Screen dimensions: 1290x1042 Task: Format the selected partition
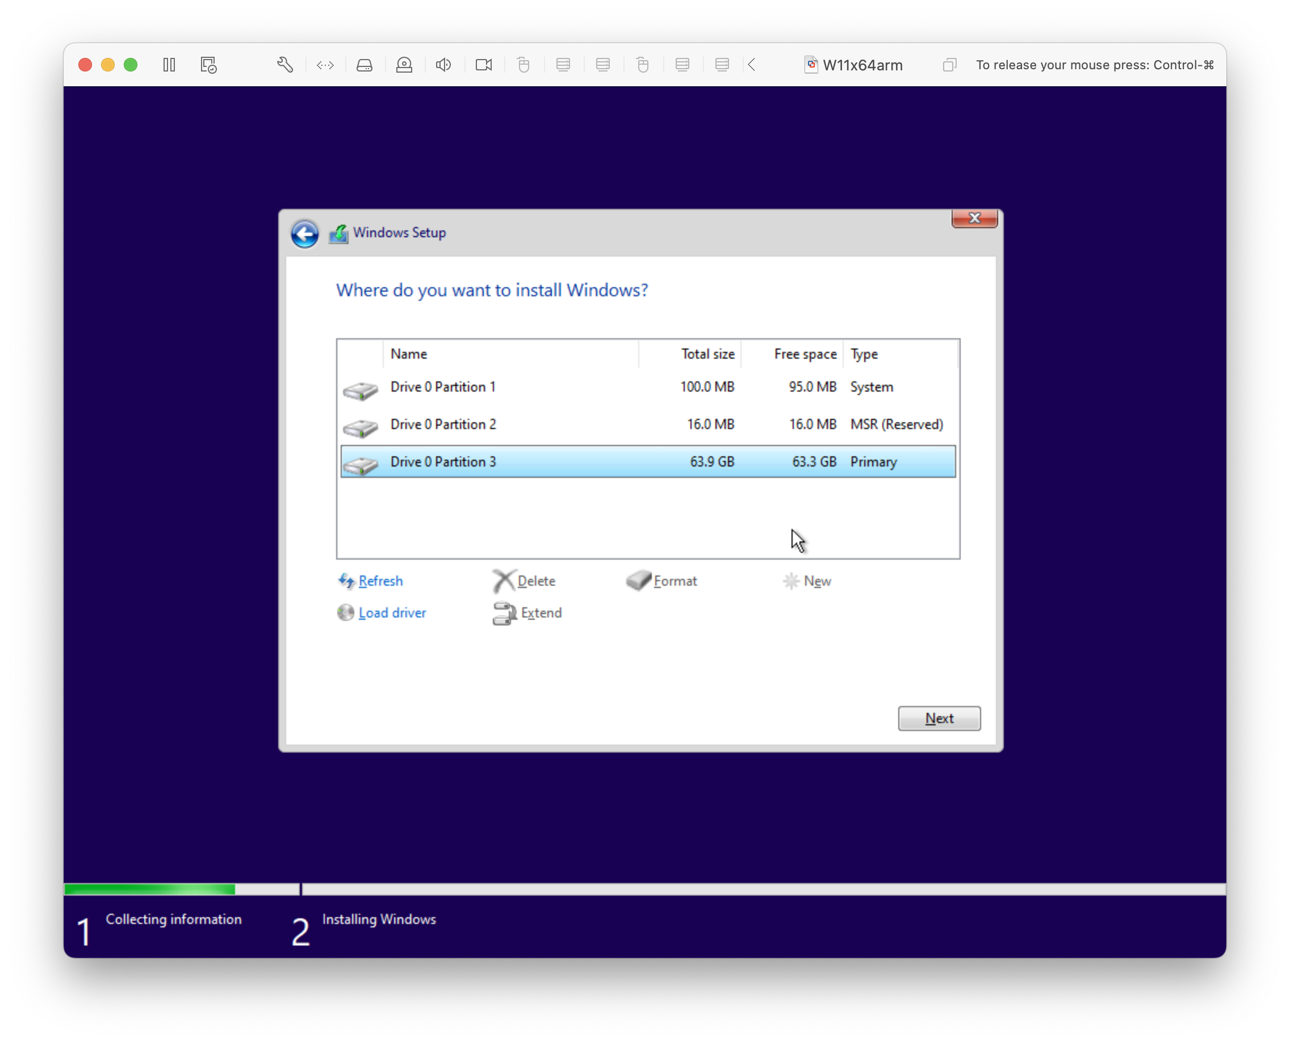click(676, 581)
